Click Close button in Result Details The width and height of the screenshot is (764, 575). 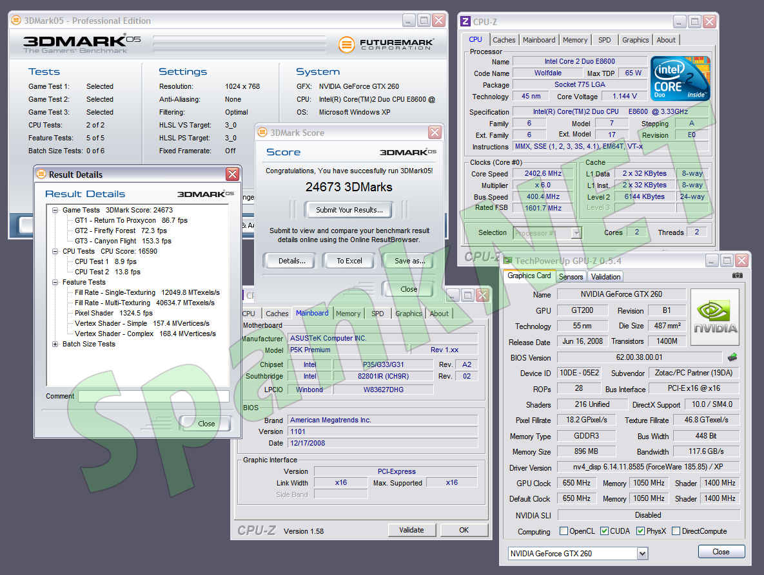206,424
